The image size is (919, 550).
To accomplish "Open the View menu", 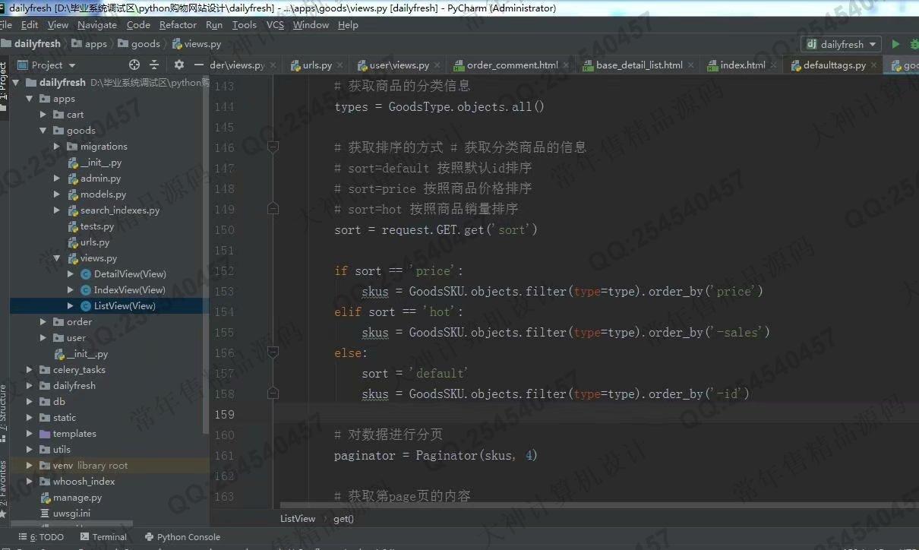I will click(58, 25).
